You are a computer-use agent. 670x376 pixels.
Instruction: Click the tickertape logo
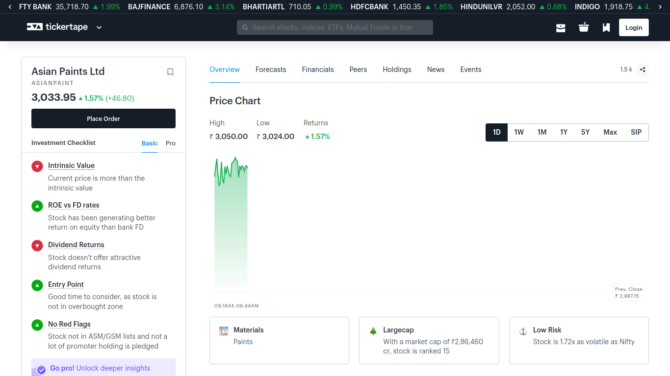(57, 27)
